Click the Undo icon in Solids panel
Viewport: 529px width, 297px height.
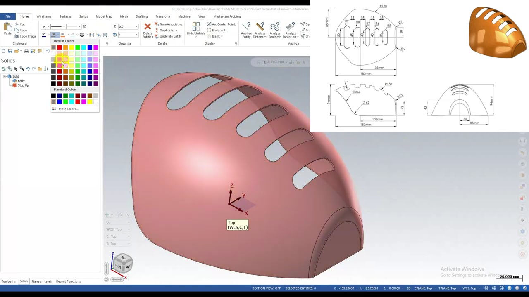pos(28,68)
